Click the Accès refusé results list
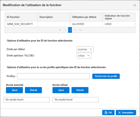Viewport: 140px width, 117px height. click(76, 100)
